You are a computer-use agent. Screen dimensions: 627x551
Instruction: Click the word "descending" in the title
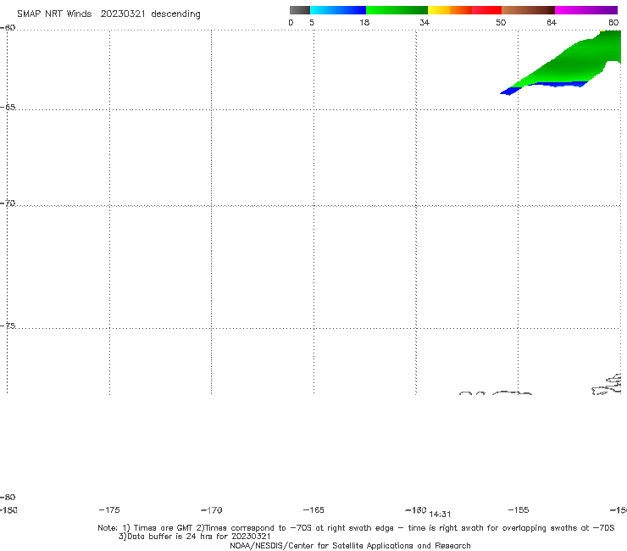176,14
